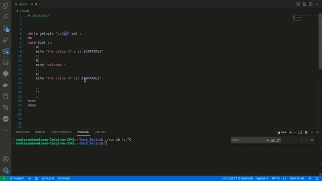Kill the terminal with trash icon

[306, 133]
